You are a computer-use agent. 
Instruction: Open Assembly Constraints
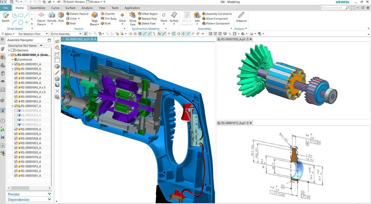click(x=217, y=14)
